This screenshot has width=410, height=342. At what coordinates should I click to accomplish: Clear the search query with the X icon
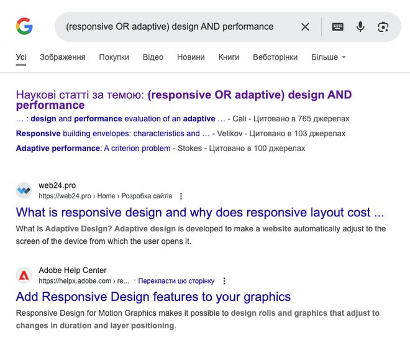(x=305, y=27)
